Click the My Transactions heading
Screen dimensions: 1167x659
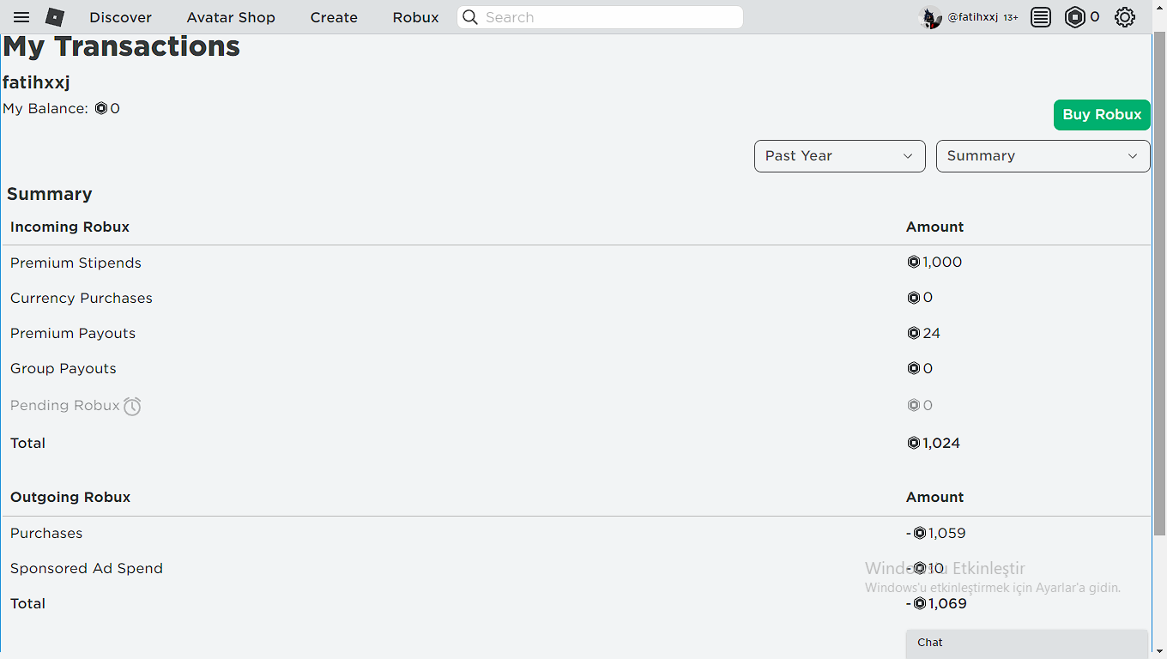tap(122, 46)
